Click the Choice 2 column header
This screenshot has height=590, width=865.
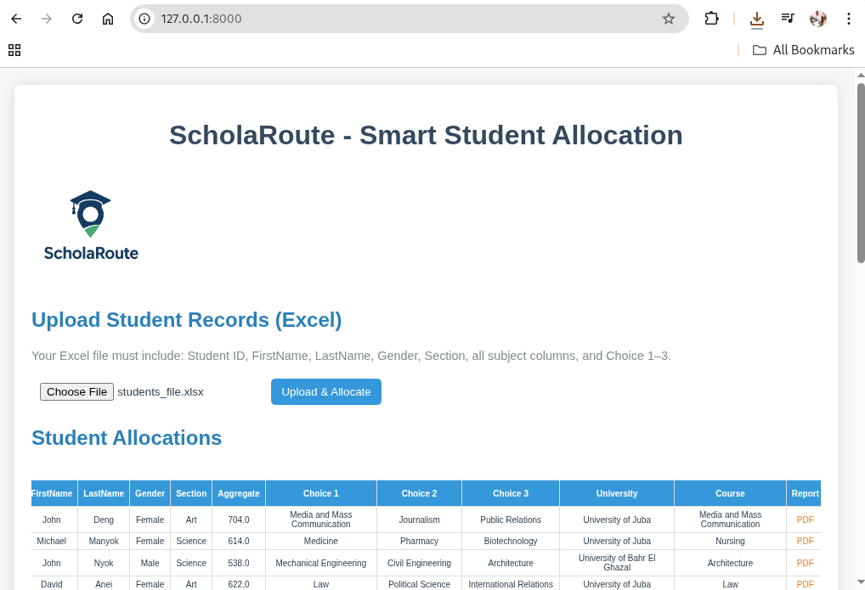coord(419,493)
